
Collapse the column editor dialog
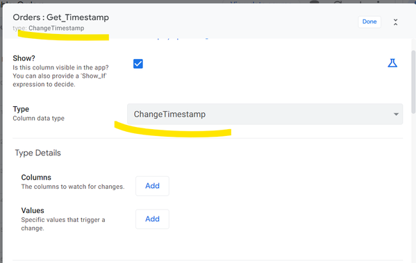[395, 22]
